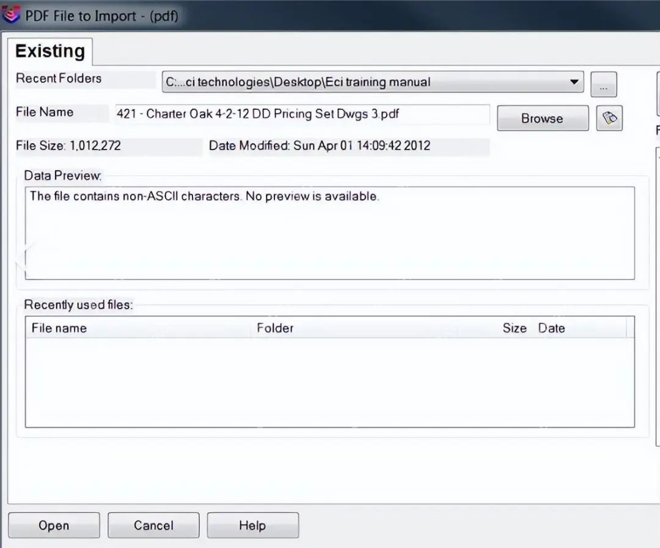Screen dimensions: 660x548
Task: Select the Existing tab
Action: (x=50, y=51)
